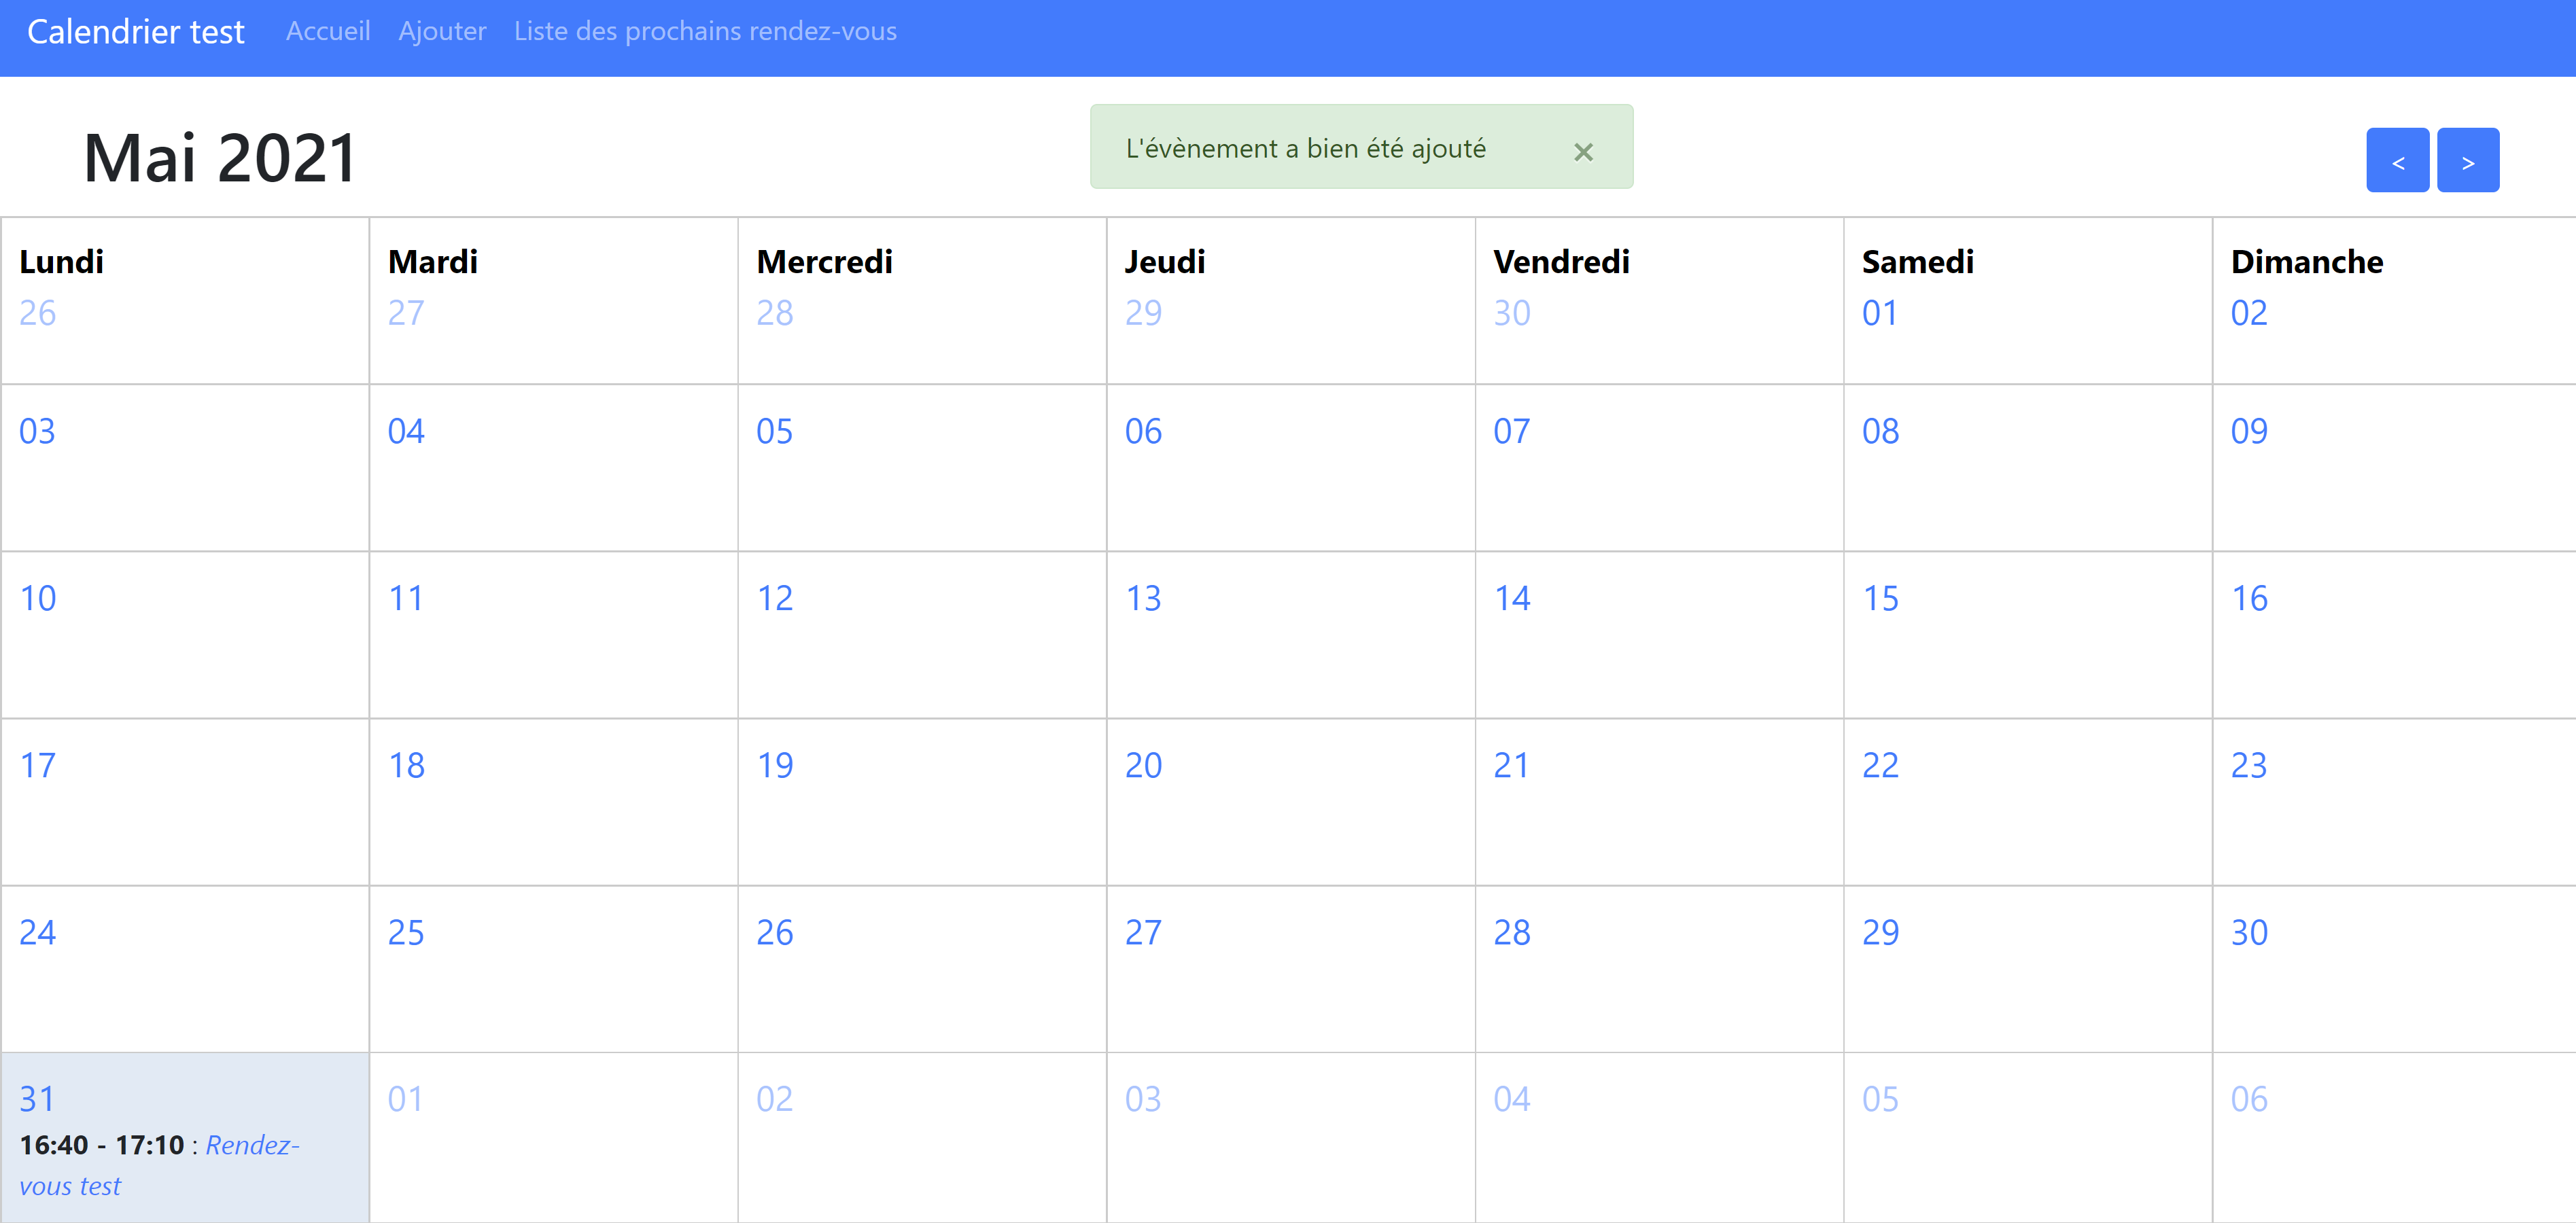Open the Ajouter page
Image resolution: width=2576 pixels, height=1223 pixels.
tap(442, 31)
